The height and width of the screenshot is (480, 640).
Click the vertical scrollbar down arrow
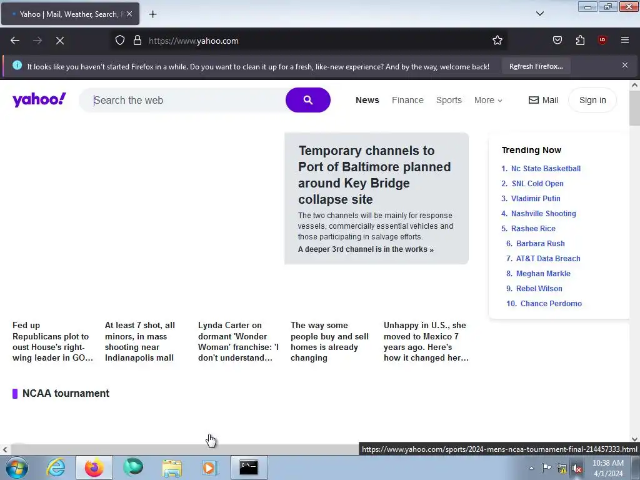634,439
